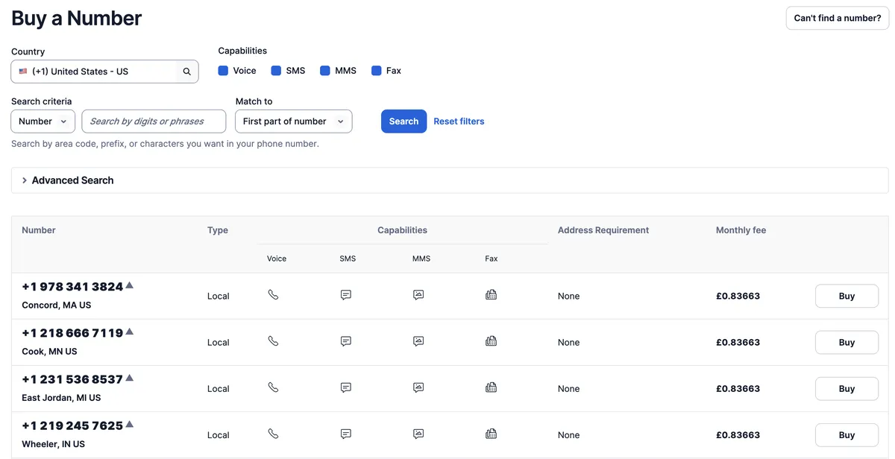The width and height of the screenshot is (895, 459).
Task: Click SMS icon for Wheeler, IN number
Action: click(x=346, y=434)
